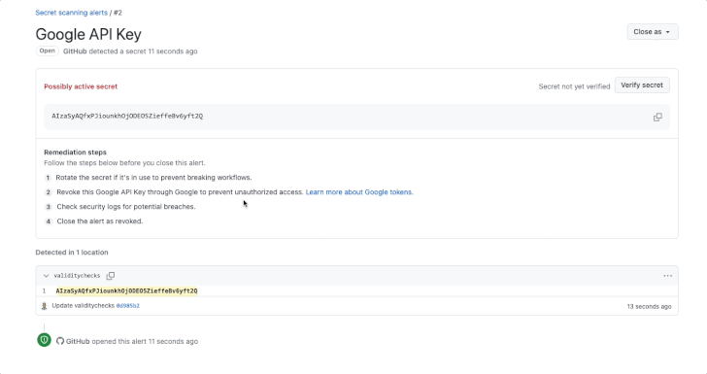This screenshot has height=374, width=707.
Task: Click step 4 Close the alert as revoked
Action: [x=100, y=221]
